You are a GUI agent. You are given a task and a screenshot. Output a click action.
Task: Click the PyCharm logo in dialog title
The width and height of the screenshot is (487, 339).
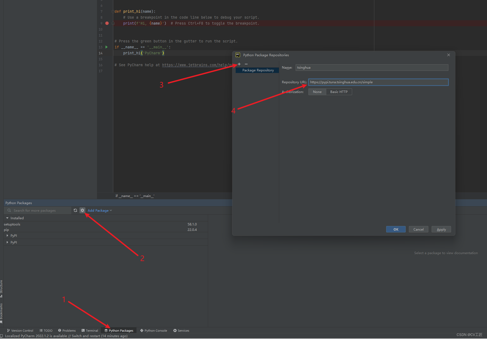click(238, 55)
